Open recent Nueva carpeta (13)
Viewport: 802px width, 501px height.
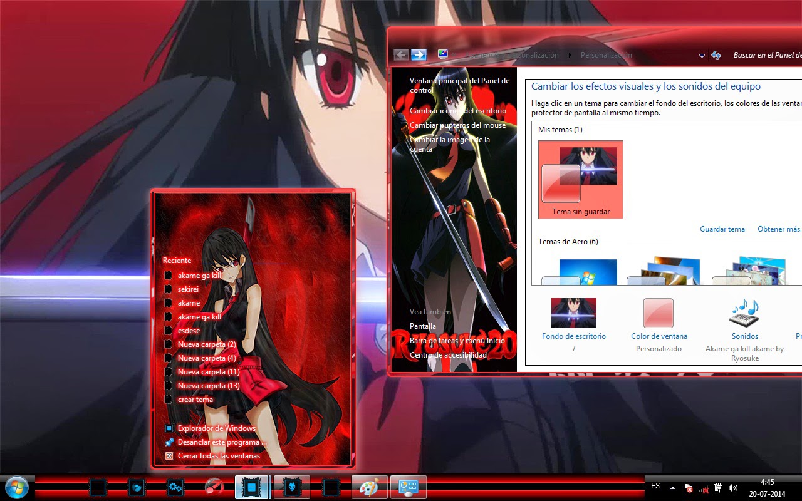(209, 386)
